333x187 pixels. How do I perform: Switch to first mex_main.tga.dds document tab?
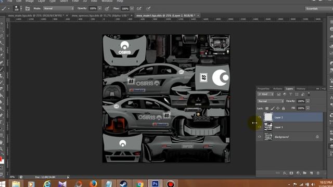click(36, 16)
